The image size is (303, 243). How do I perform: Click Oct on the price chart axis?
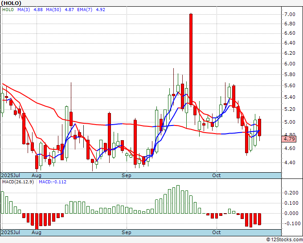(x=217, y=175)
